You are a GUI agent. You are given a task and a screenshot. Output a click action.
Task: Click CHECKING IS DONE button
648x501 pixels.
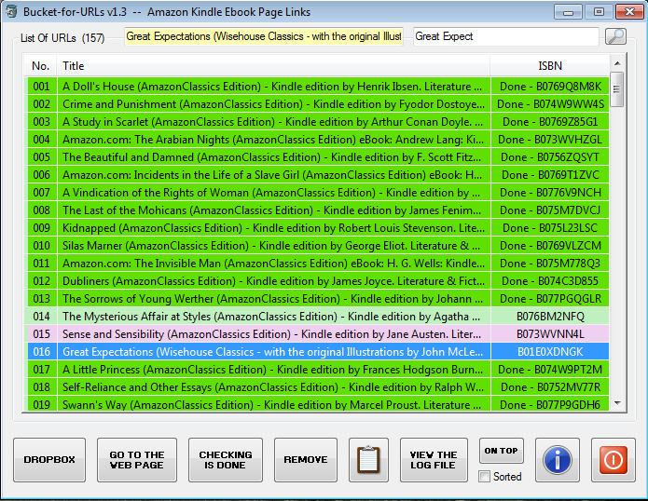[x=226, y=460]
